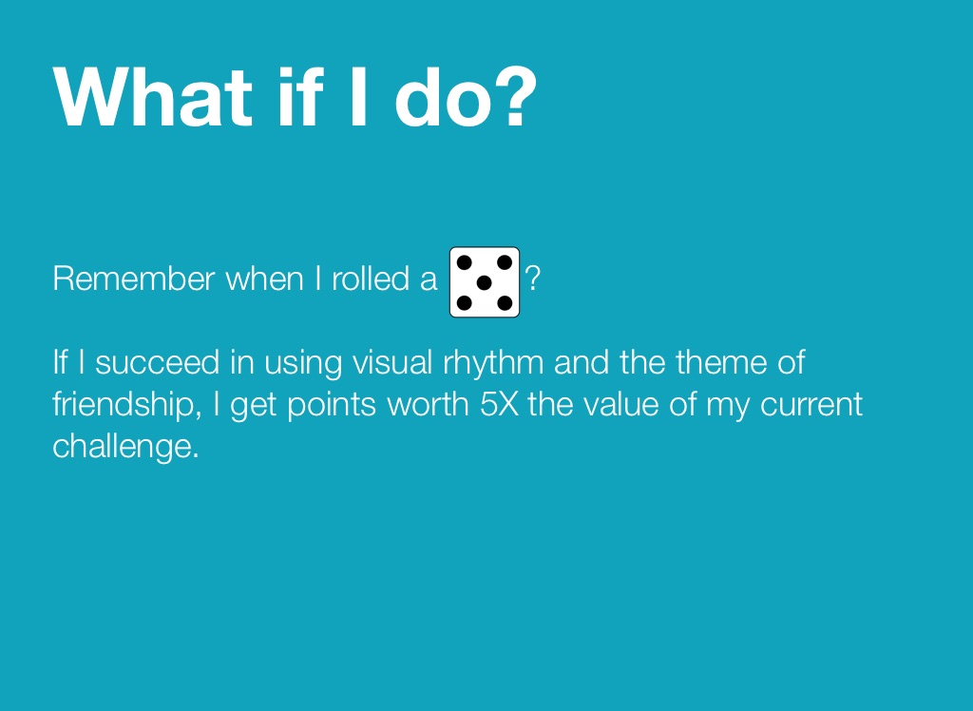Click the word "challenge." on the last line
Viewport: 973px width, 711px height.
(x=125, y=446)
